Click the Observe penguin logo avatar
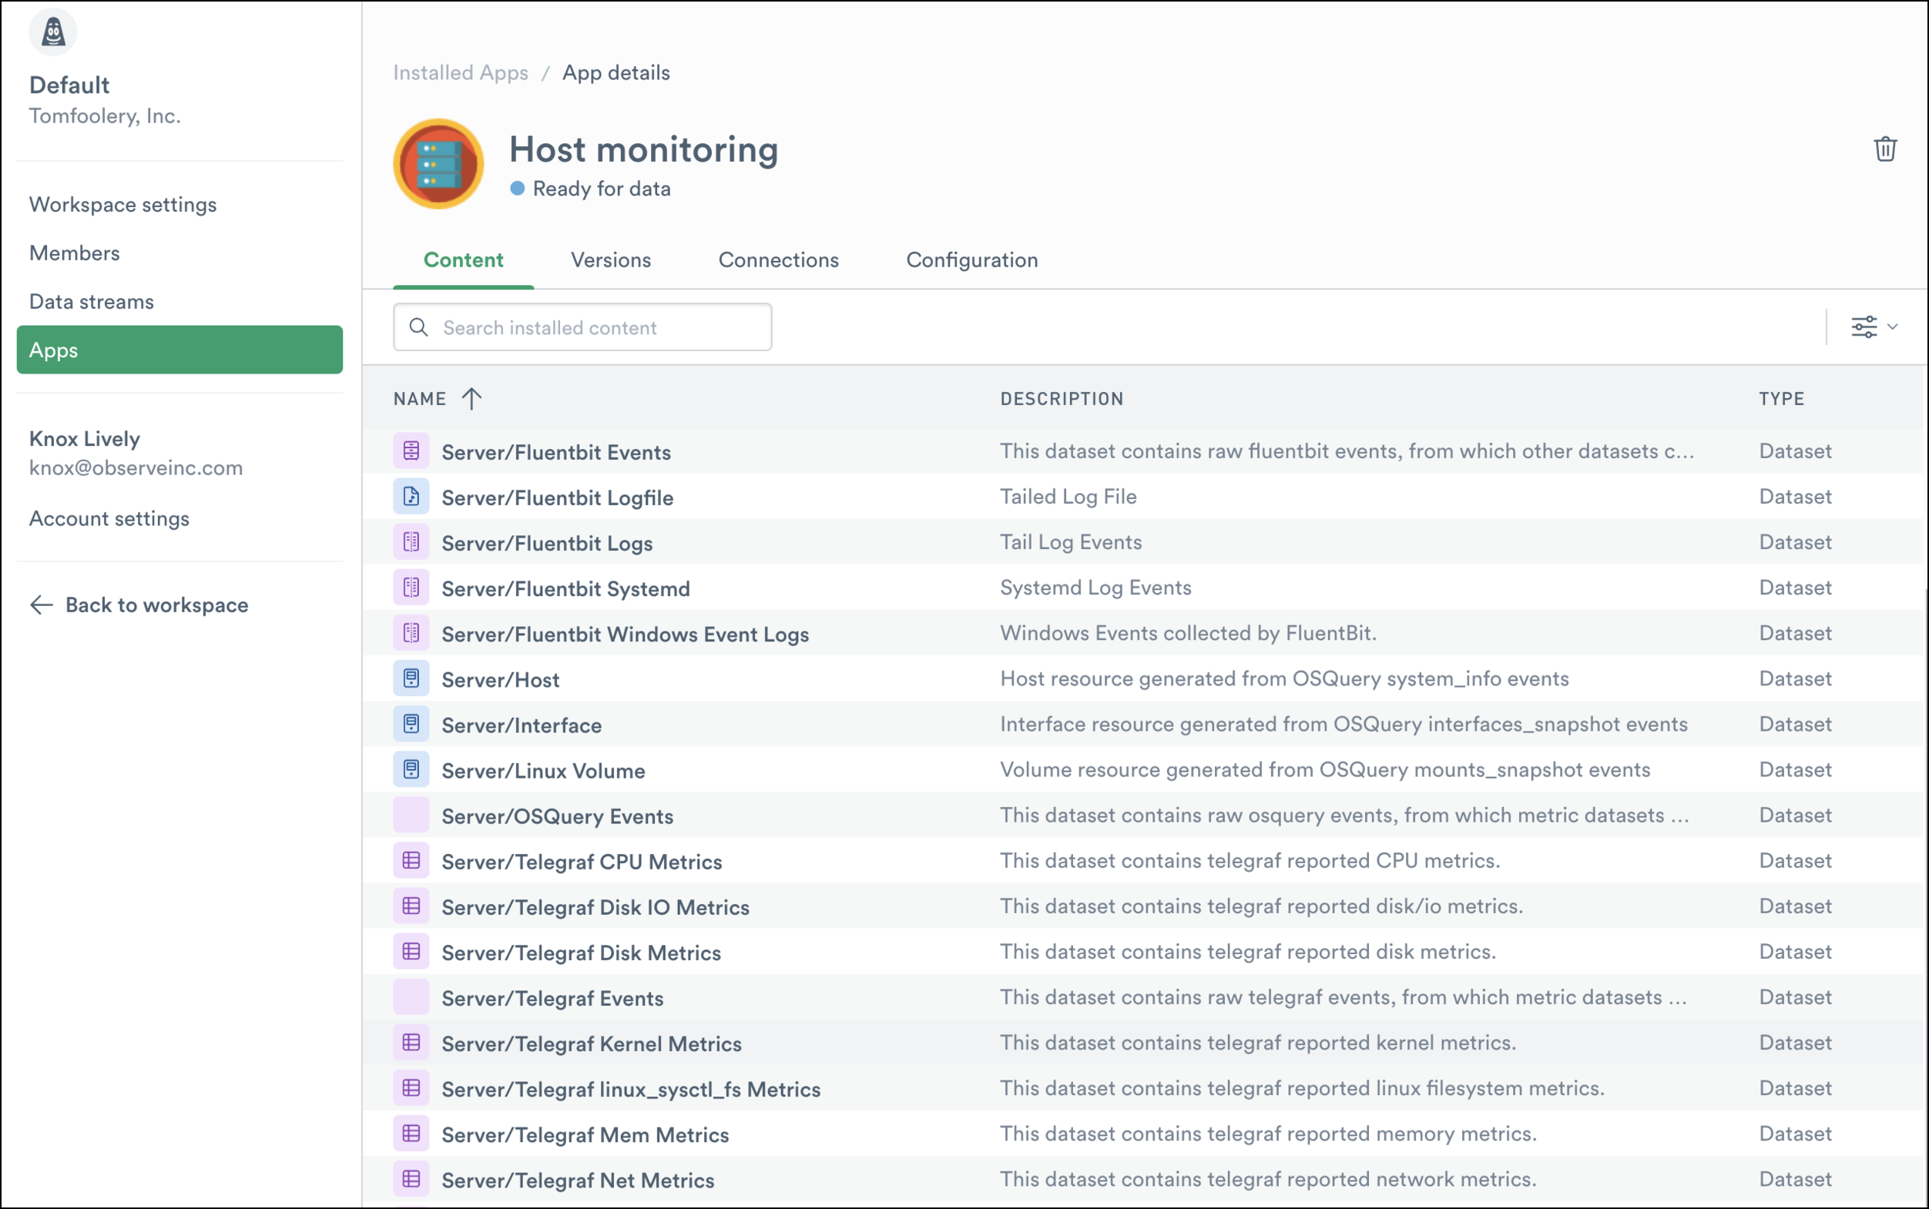The image size is (1929, 1209). (x=53, y=33)
